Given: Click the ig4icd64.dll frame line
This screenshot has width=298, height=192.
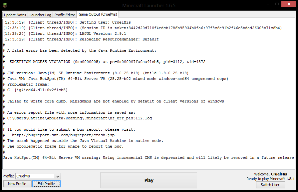Looking at the screenshot, I should [35, 90].
